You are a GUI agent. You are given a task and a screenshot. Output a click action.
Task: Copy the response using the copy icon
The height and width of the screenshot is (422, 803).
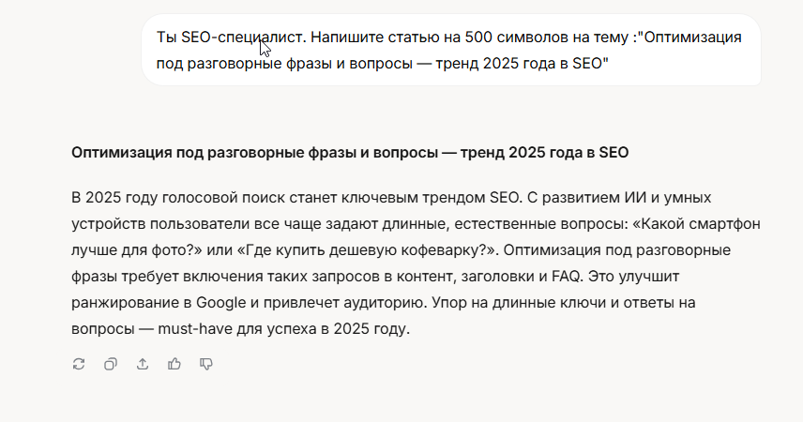click(111, 364)
